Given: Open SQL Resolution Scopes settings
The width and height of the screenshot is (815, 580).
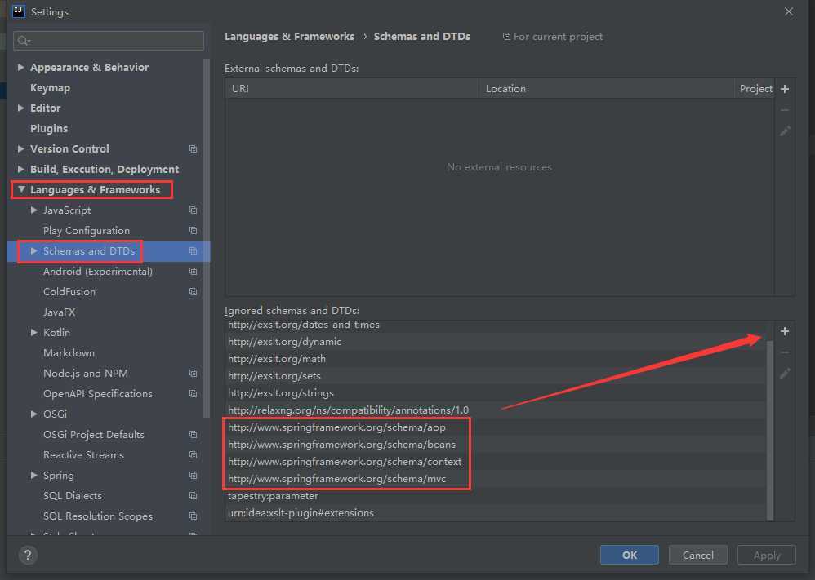Looking at the screenshot, I should pyautogui.click(x=98, y=516).
